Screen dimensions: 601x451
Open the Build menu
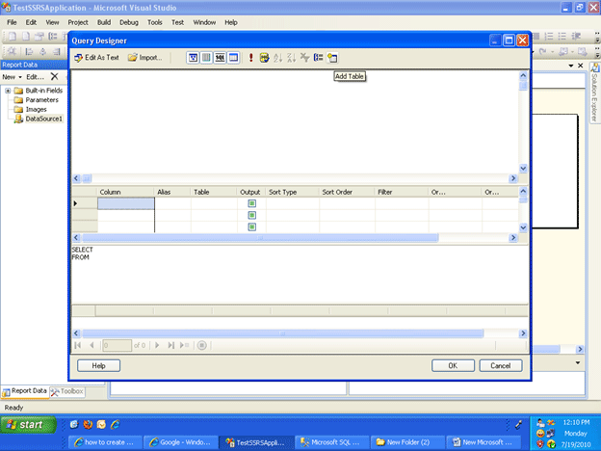click(104, 22)
